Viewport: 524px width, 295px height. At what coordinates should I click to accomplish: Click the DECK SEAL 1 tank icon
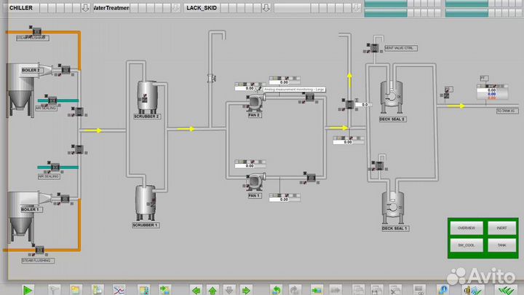395,208
